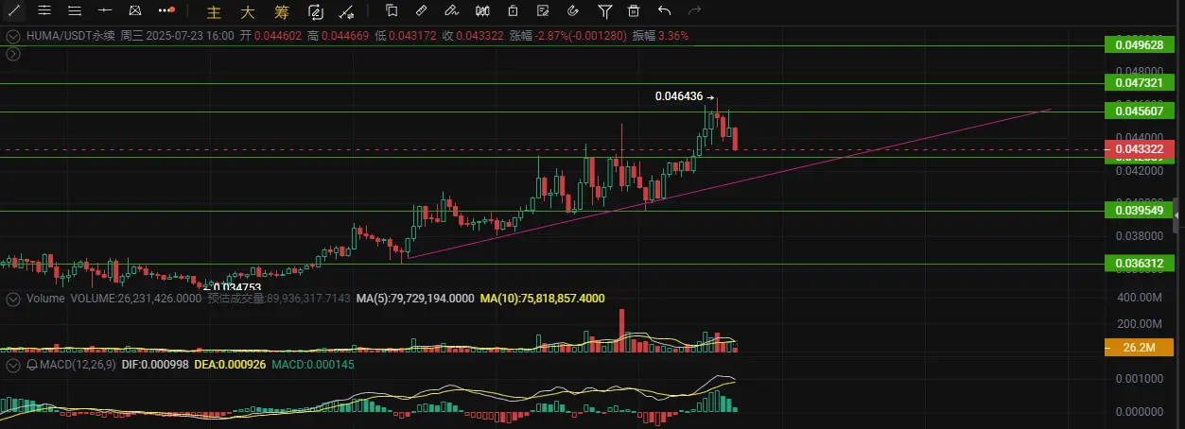Click the MA(5) volume value text
This screenshot has width=1185, height=429.
click(x=415, y=299)
